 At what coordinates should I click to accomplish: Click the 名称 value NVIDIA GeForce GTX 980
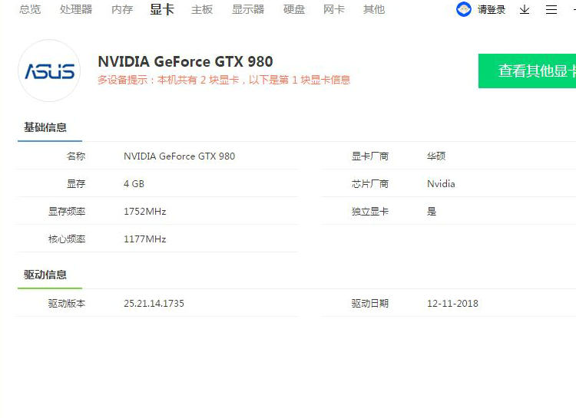coord(179,156)
